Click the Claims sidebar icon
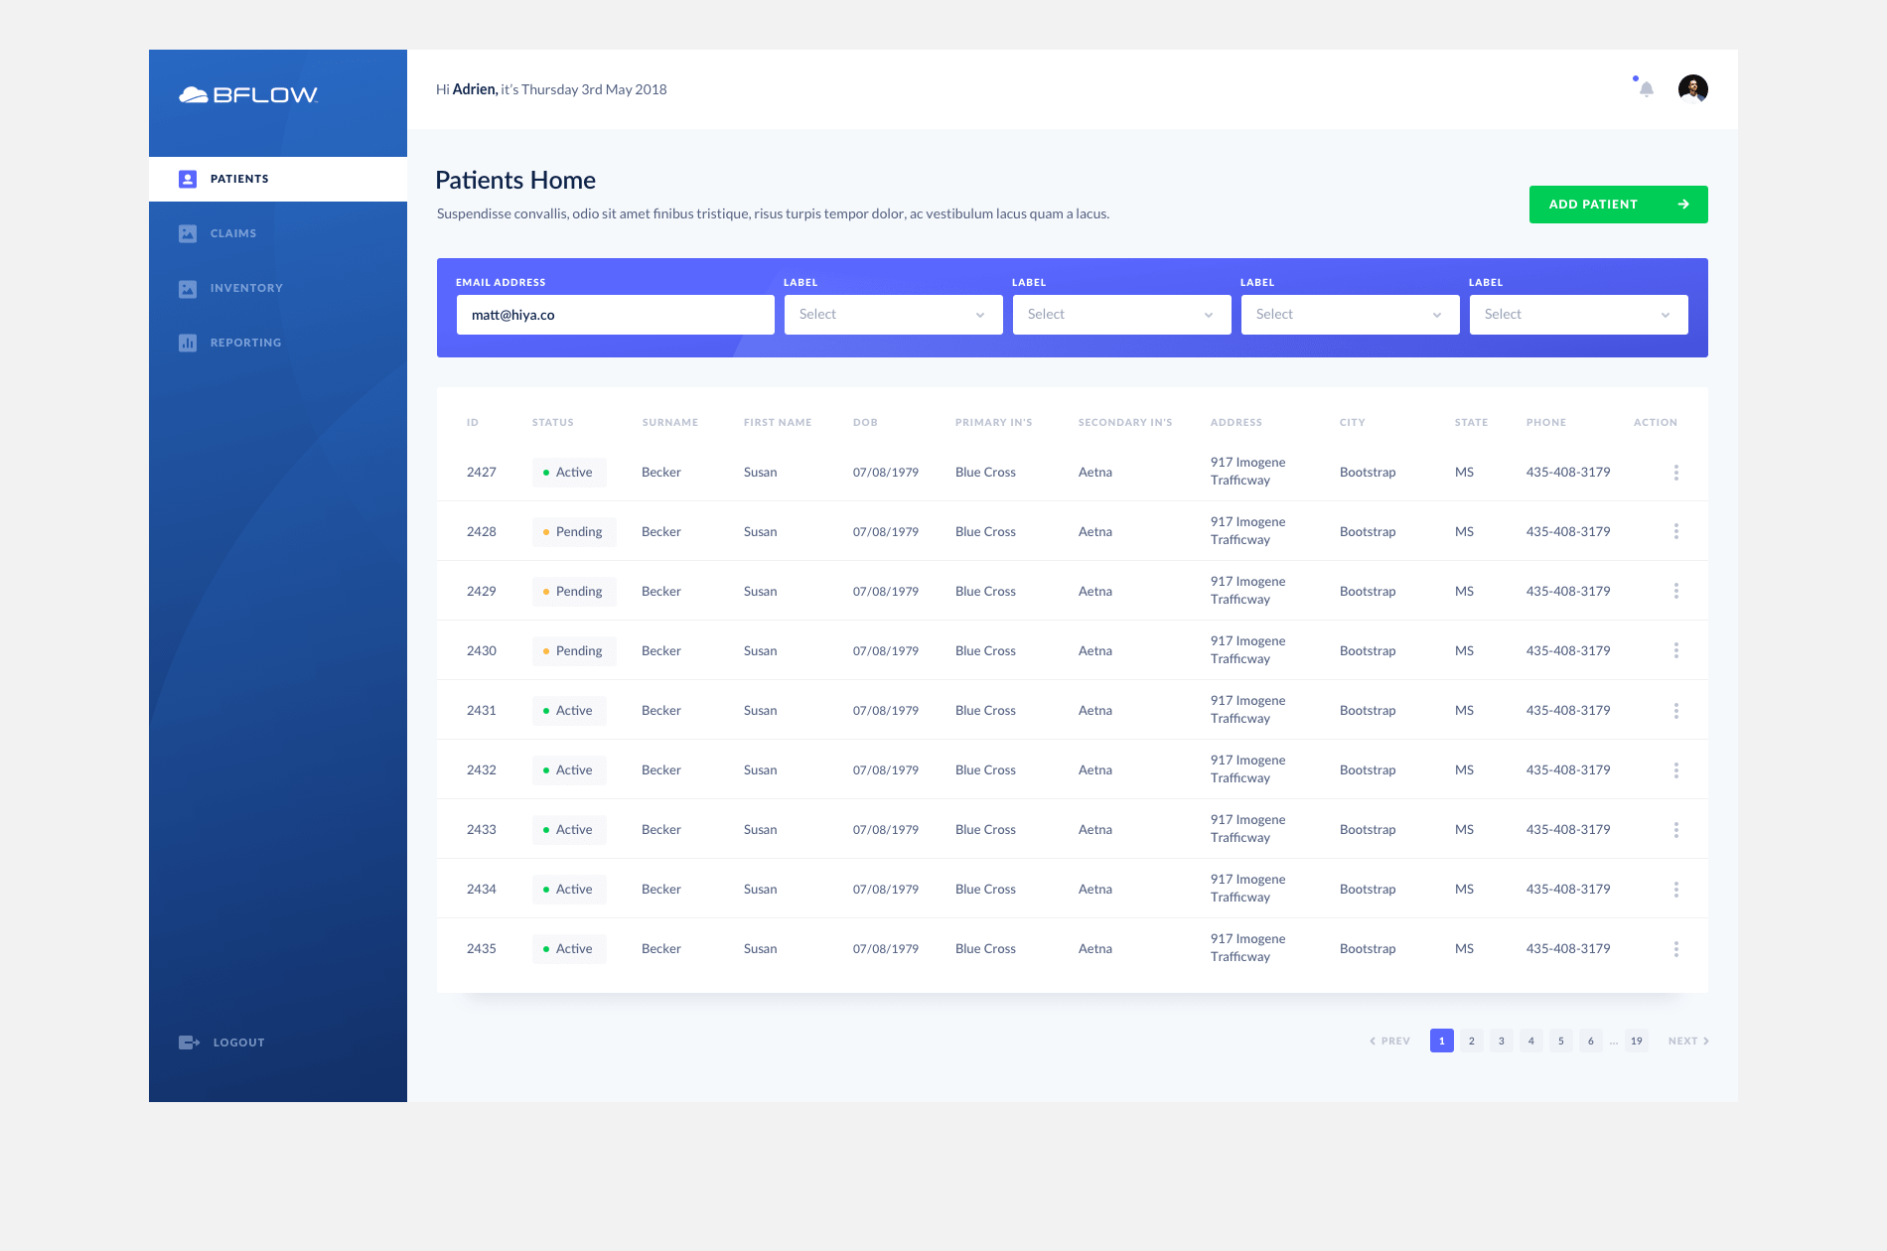 tap(188, 233)
